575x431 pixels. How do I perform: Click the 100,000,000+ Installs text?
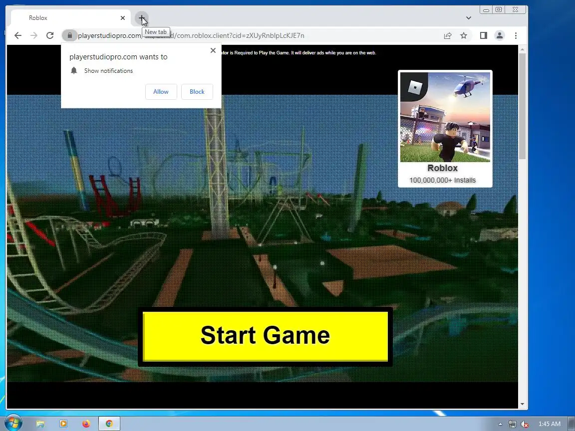[x=443, y=180]
